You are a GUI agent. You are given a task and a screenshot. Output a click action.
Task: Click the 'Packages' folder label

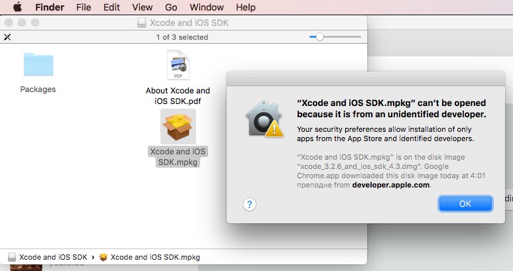click(38, 89)
